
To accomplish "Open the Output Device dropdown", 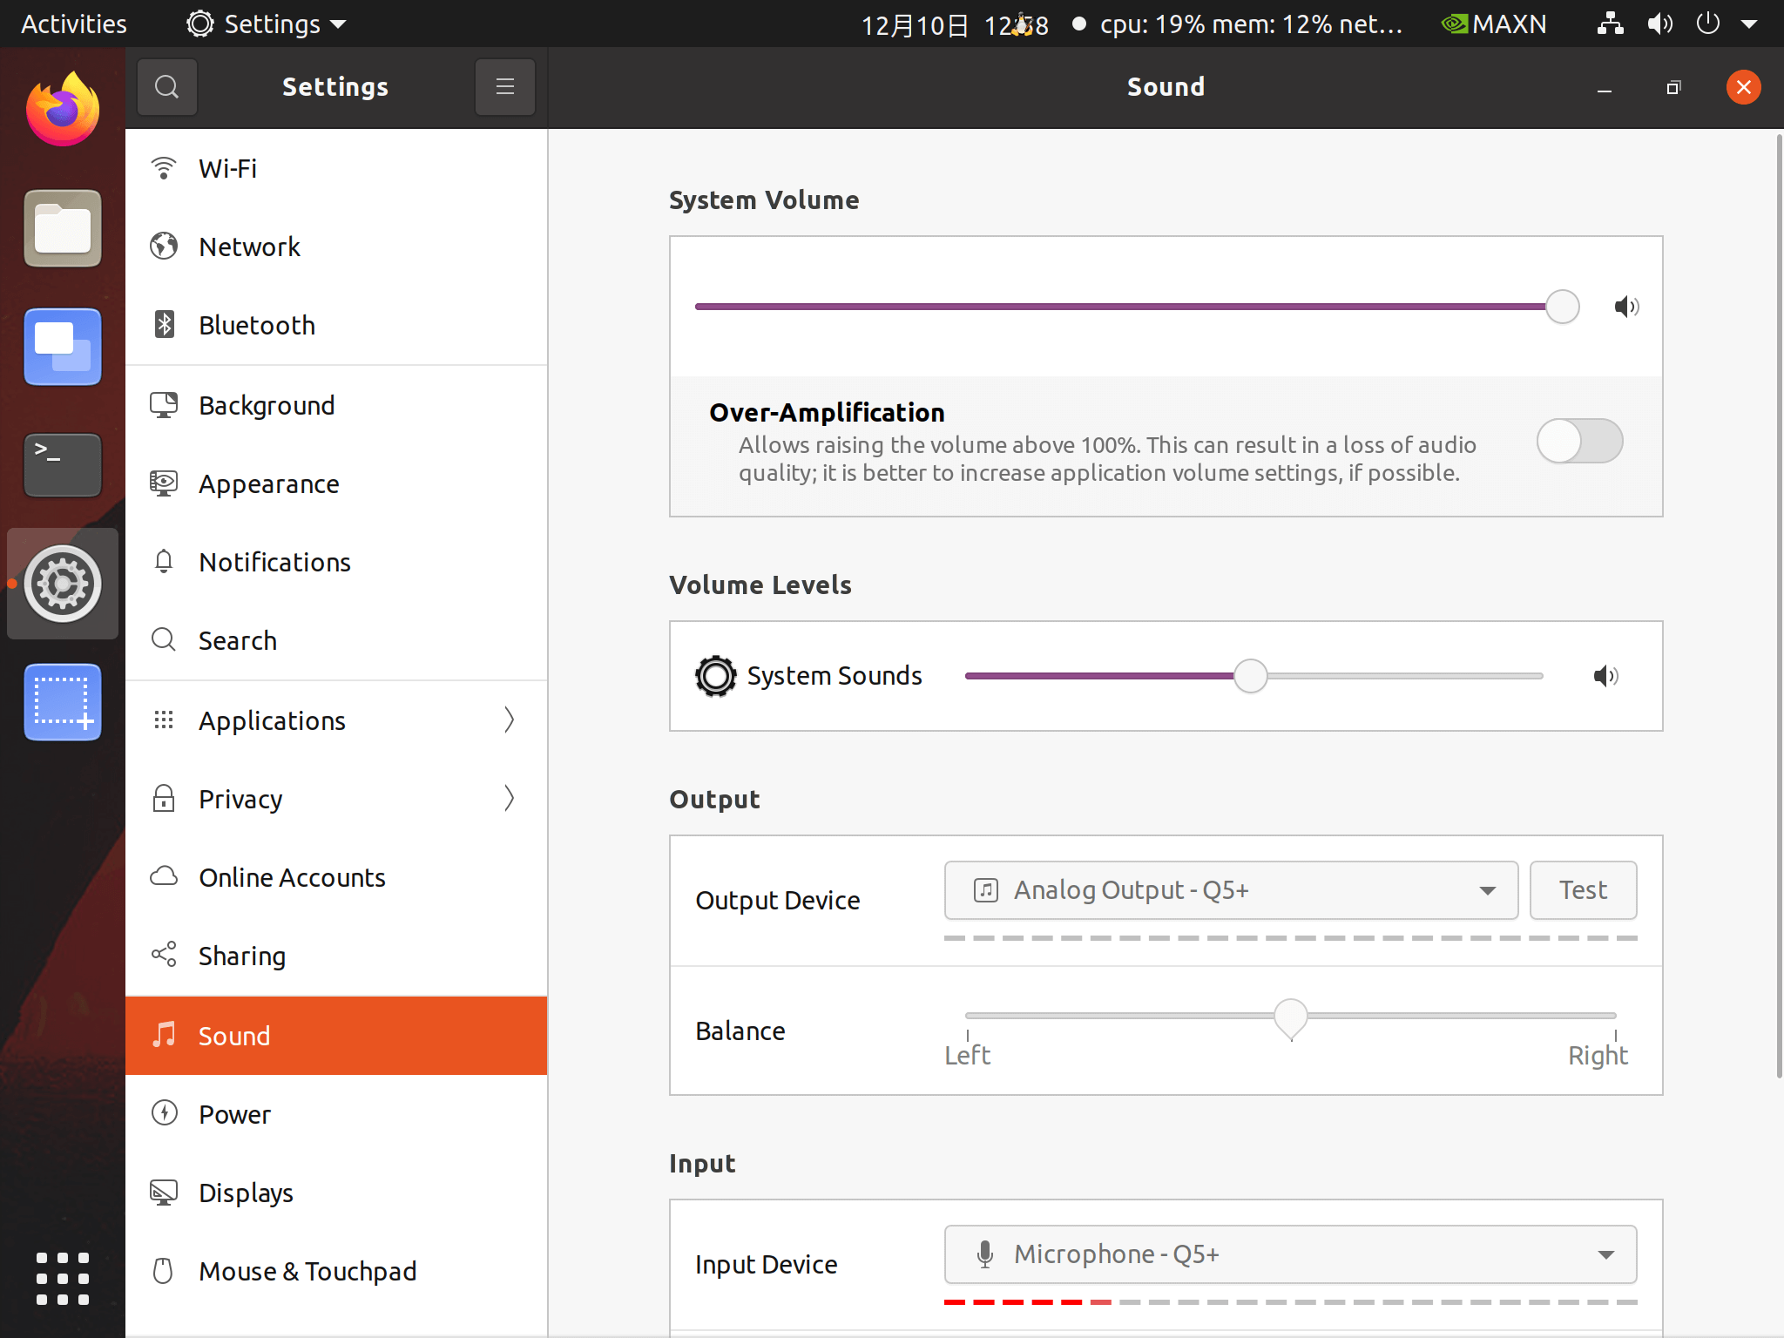I will (1230, 890).
